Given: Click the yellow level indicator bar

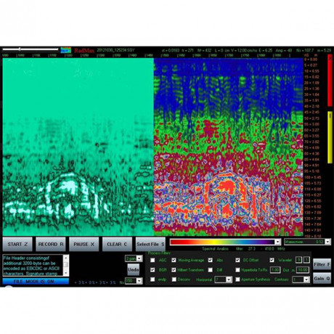Looking at the screenshot, I should tap(330, 137).
